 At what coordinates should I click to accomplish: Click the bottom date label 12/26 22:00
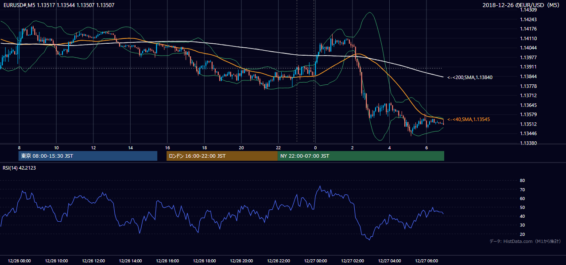coord(278,261)
